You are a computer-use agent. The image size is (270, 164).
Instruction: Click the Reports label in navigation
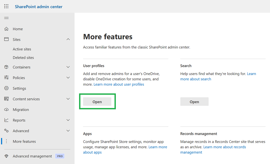pyautogui.click(x=19, y=120)
